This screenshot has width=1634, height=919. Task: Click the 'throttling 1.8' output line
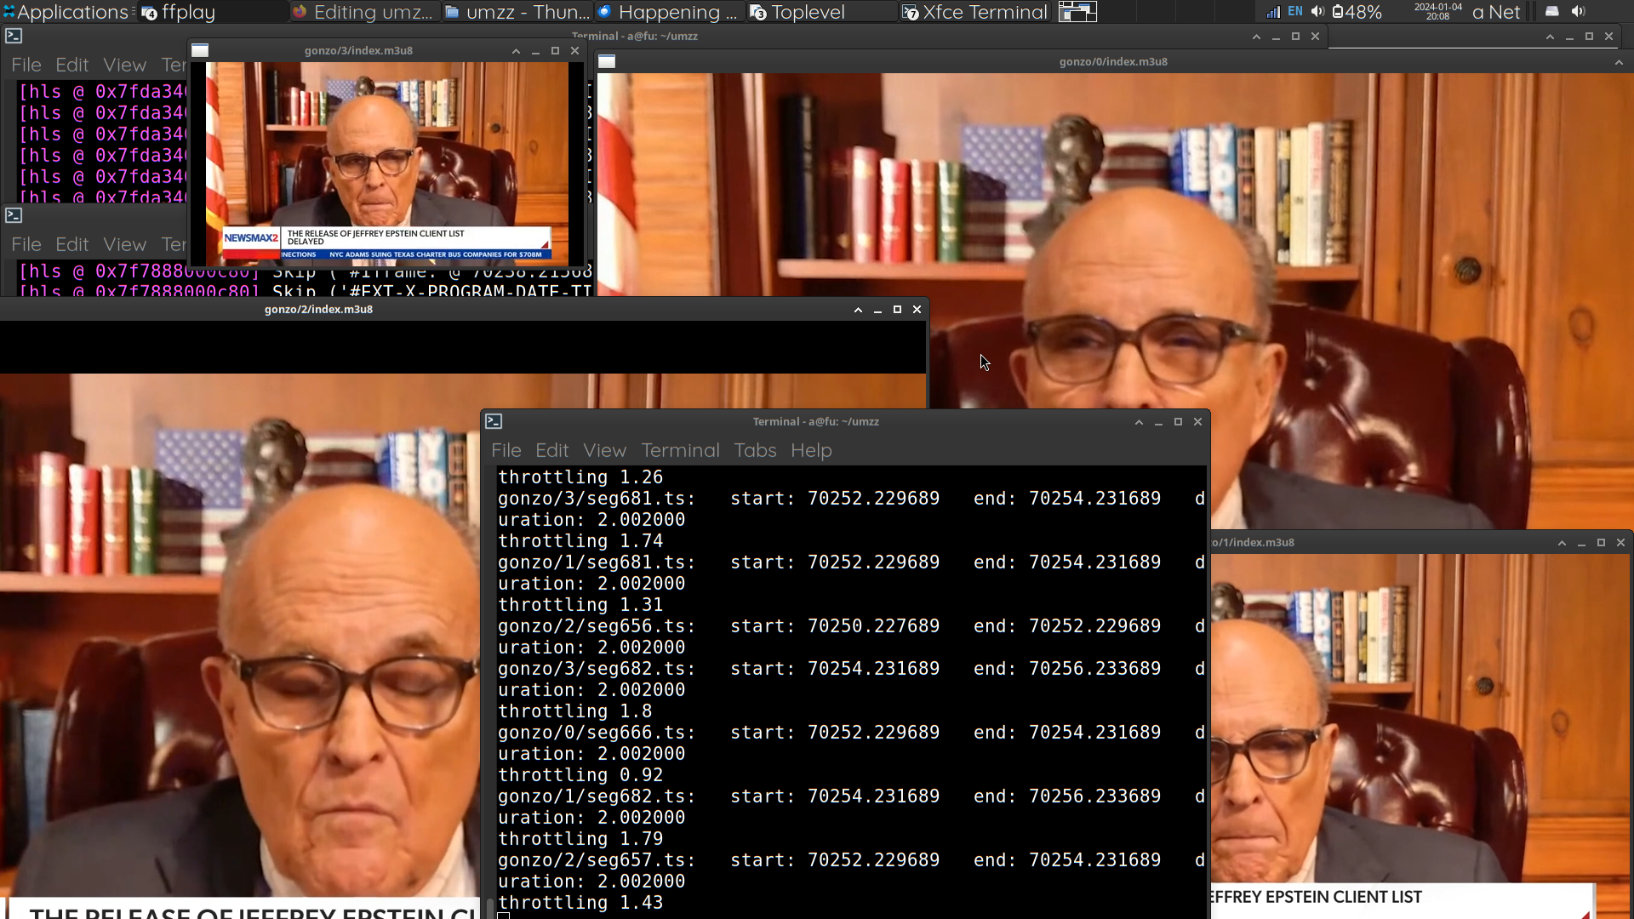[575, 711]
